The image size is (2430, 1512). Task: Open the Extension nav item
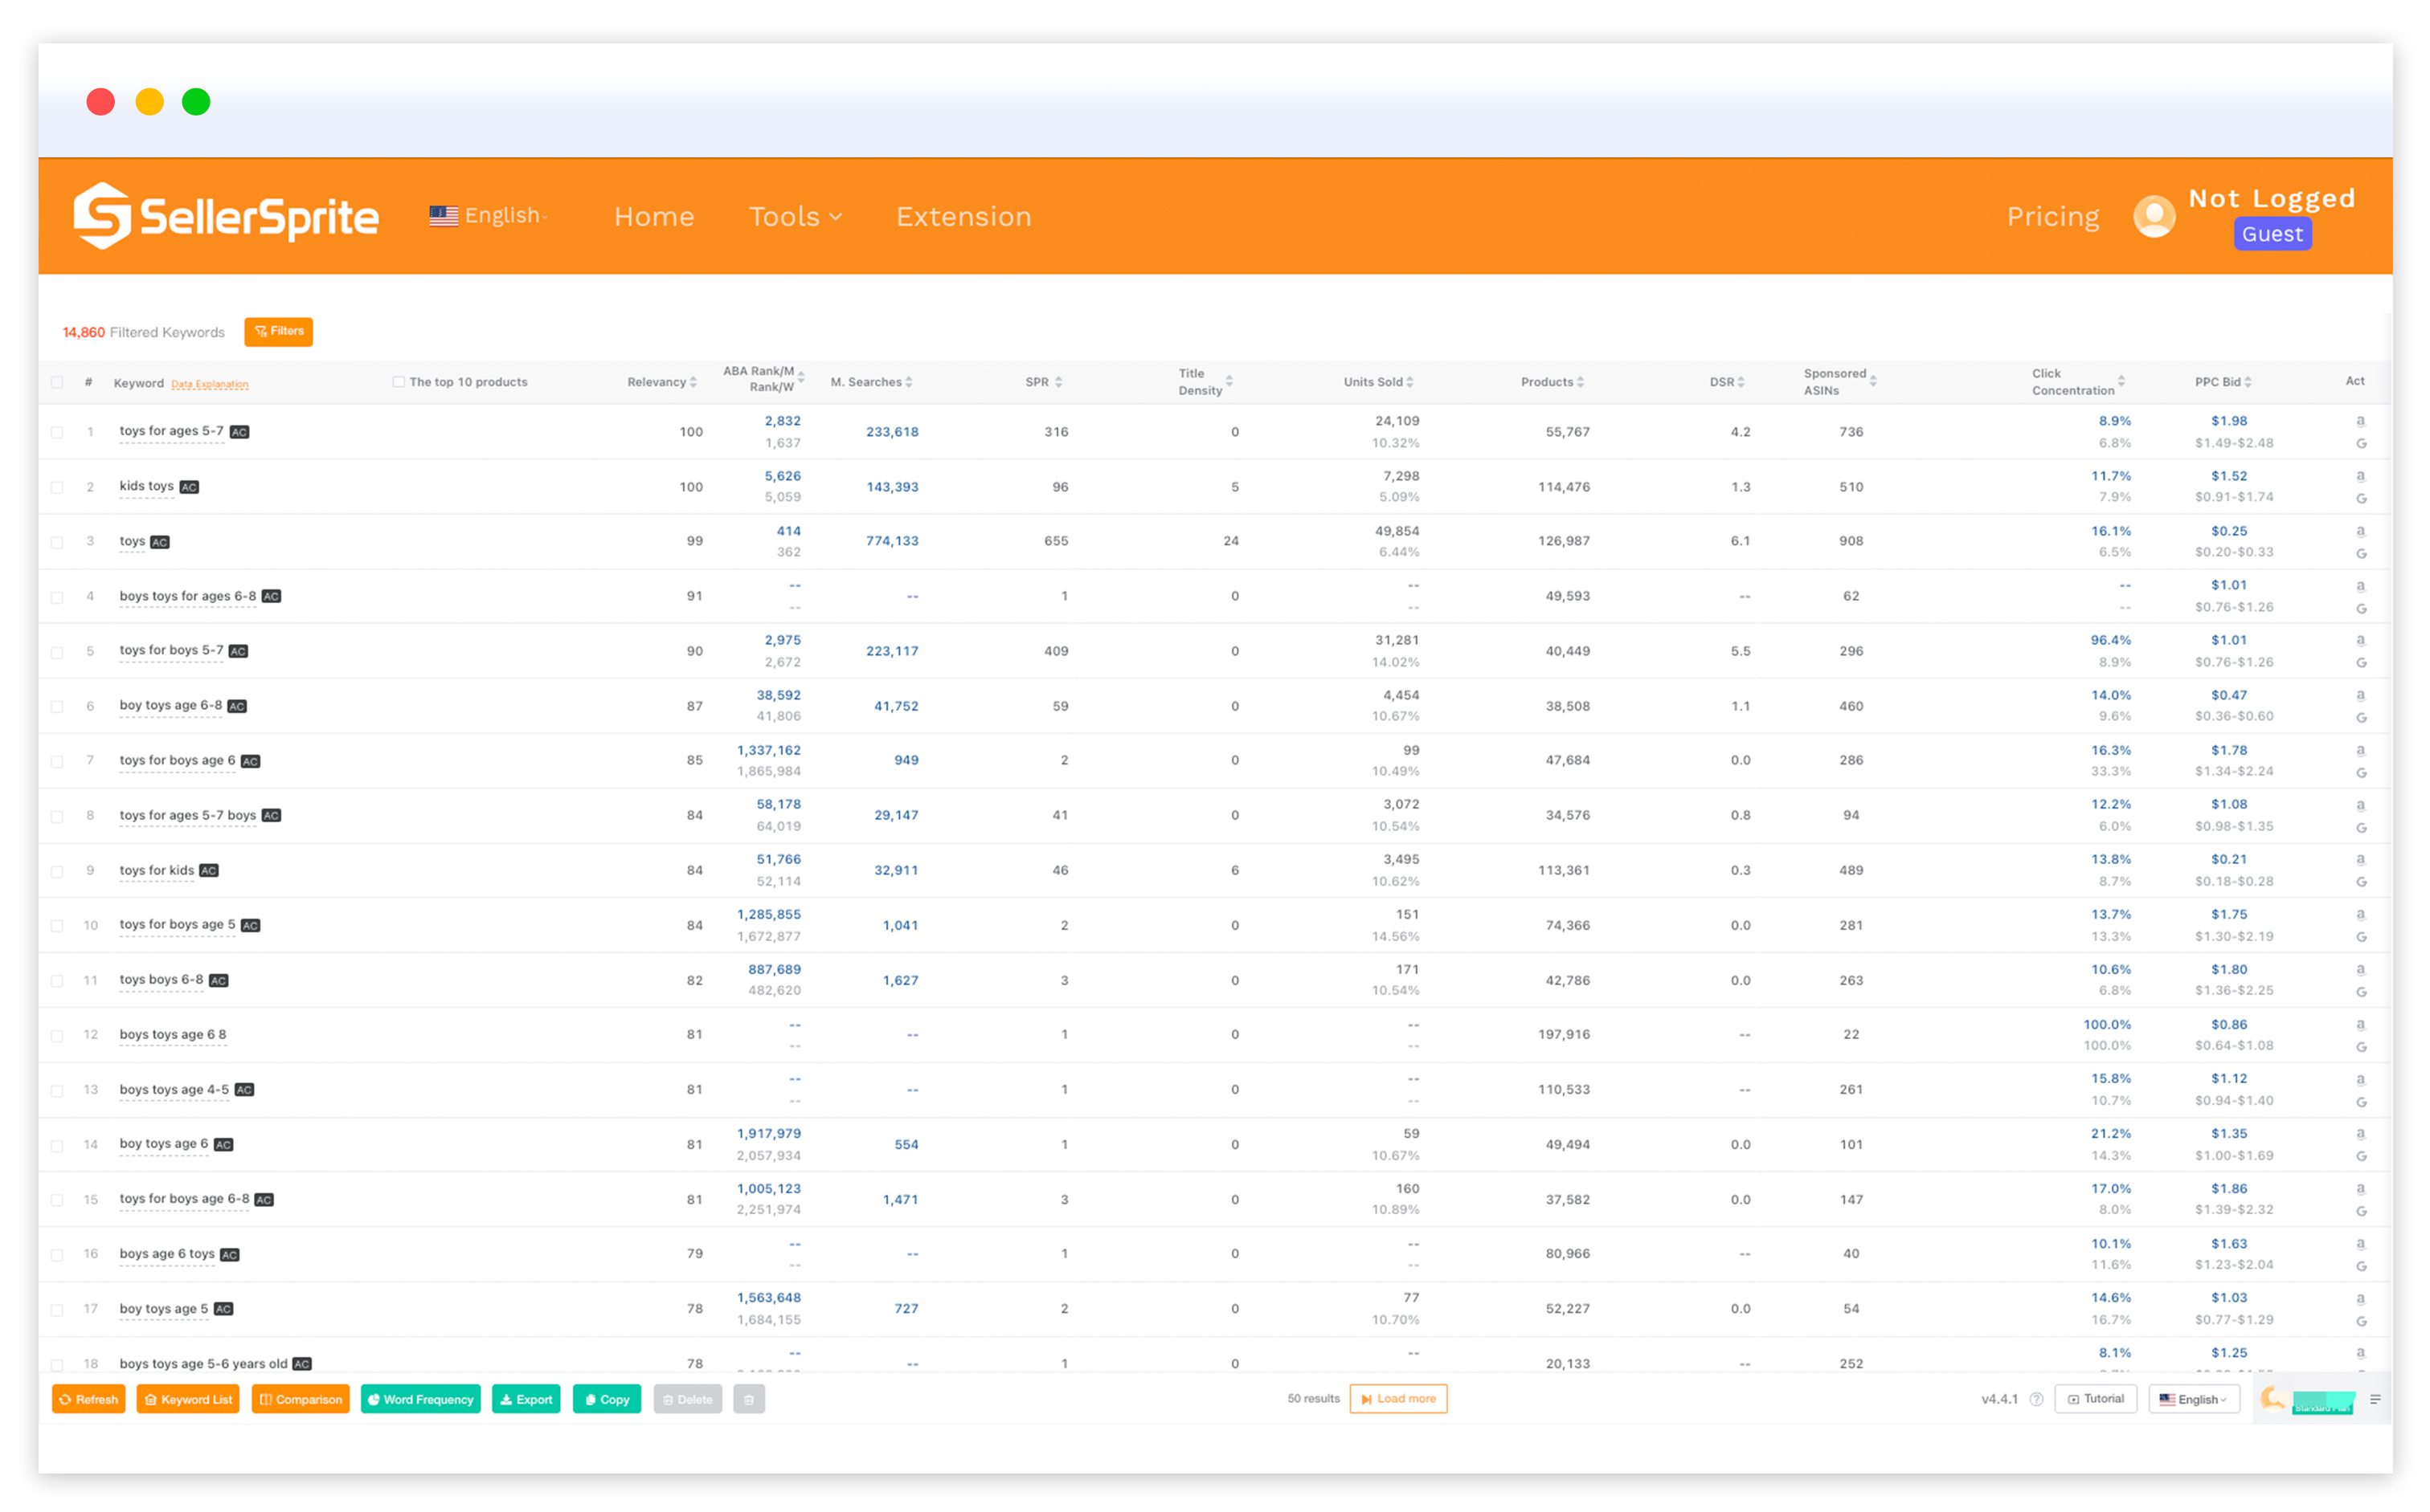tap(963, 216)
